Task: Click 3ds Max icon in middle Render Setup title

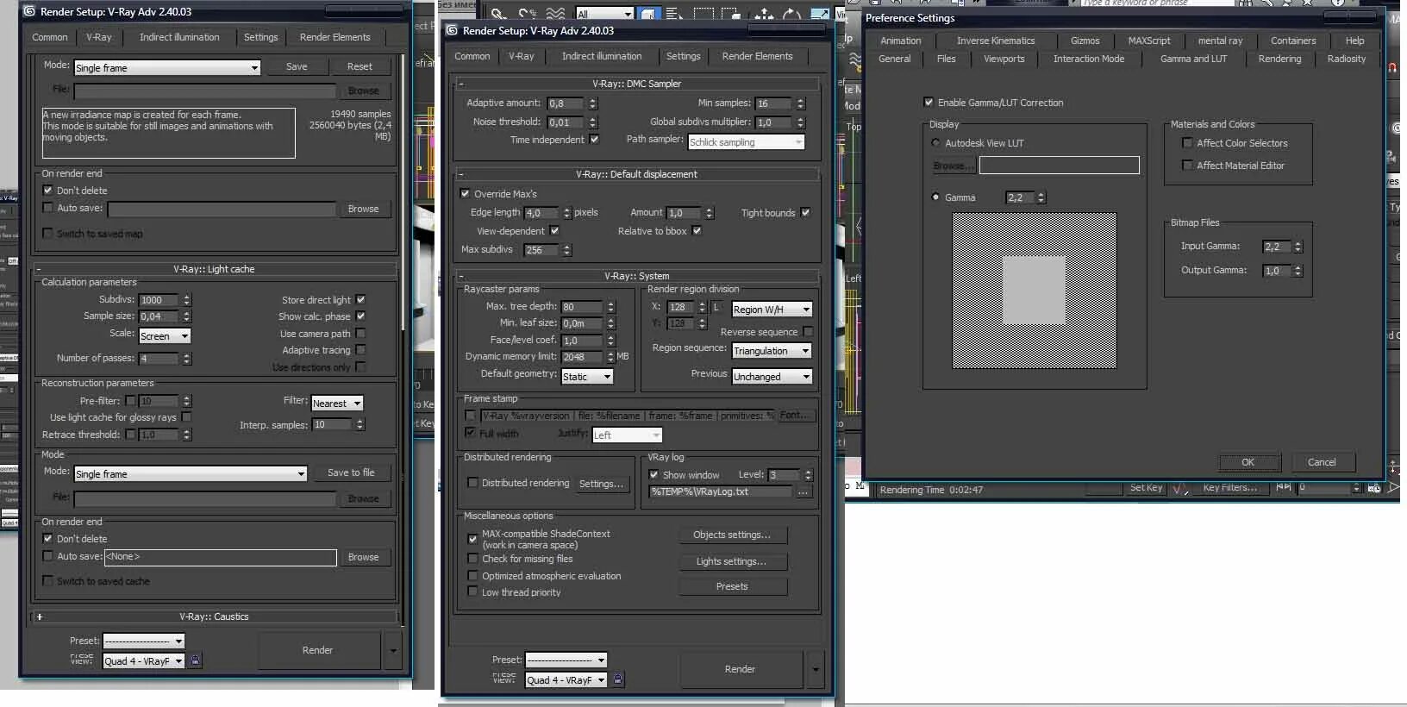Action: point(452,30)
